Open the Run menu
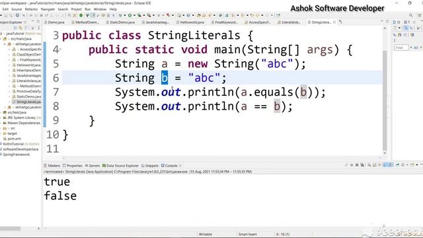The width and height of the screenshot is (423, 238). [x=88, y=9]
